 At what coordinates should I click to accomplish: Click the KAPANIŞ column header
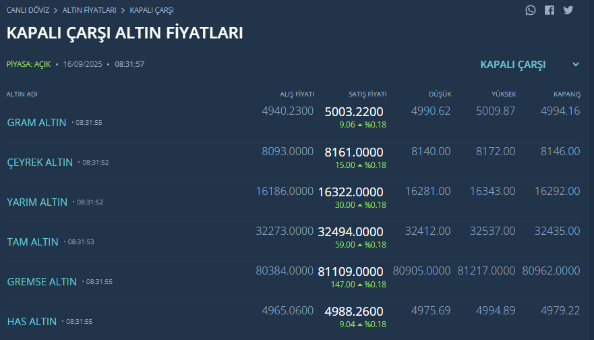(x=567, y=94)
